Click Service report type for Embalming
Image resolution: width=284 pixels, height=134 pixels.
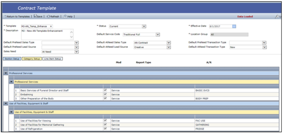[153, 94]
